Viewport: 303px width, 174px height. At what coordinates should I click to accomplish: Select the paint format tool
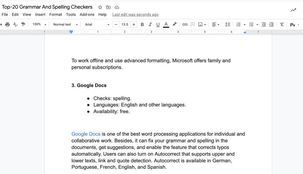coord(23,25)
